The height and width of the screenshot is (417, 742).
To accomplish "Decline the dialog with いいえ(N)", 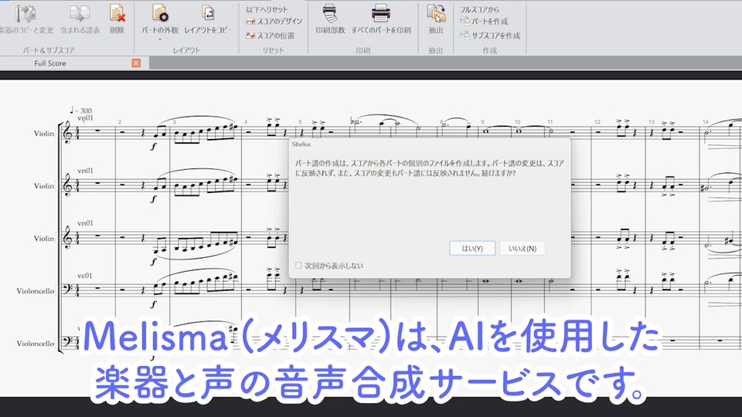I will click(x=522, y=248).
